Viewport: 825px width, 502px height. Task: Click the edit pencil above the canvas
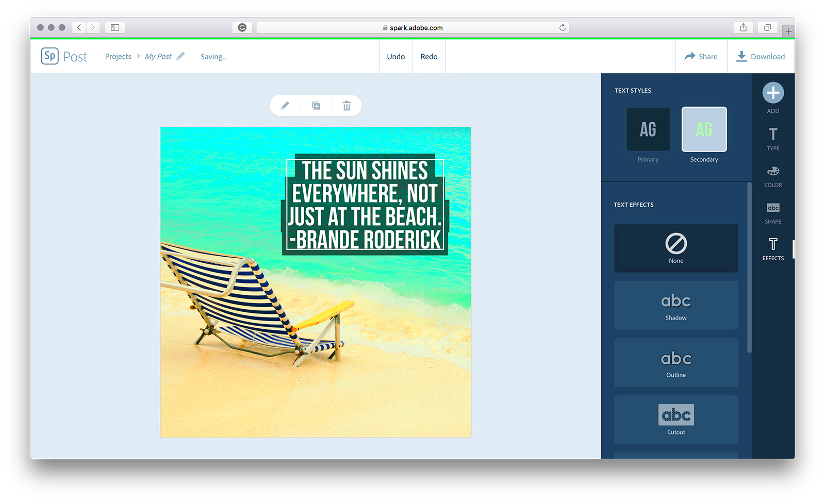click(x=285, y=106)
